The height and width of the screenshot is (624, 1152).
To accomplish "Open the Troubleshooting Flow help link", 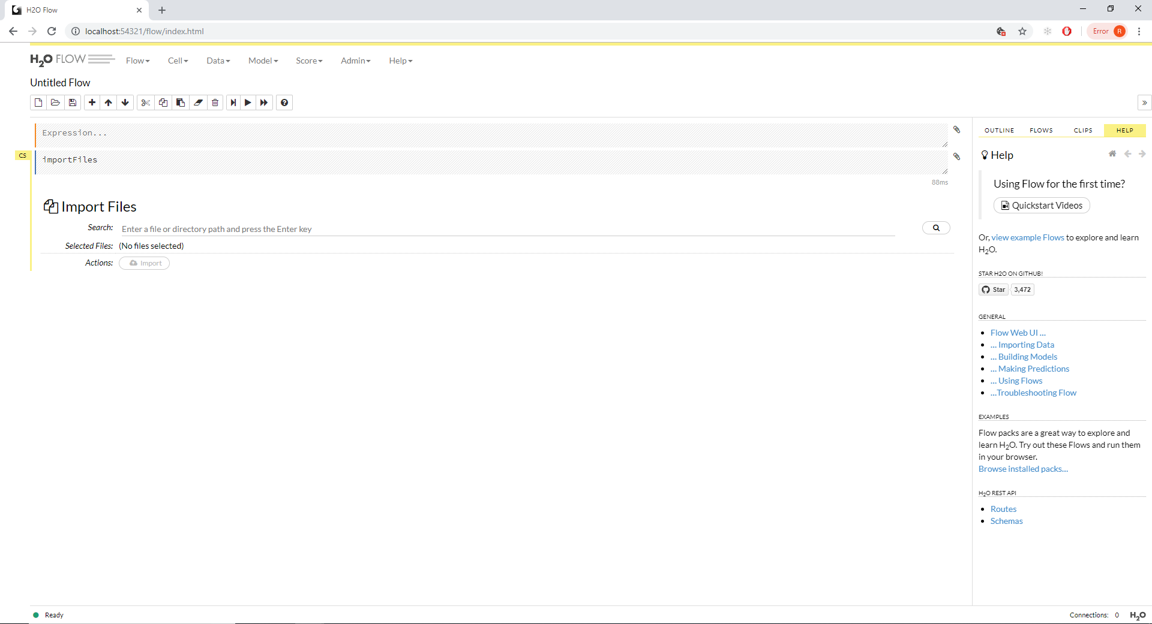I will 1034,393.
